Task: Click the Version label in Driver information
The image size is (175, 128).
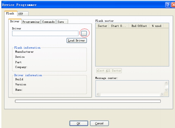Action: click(x=21, y=84)
